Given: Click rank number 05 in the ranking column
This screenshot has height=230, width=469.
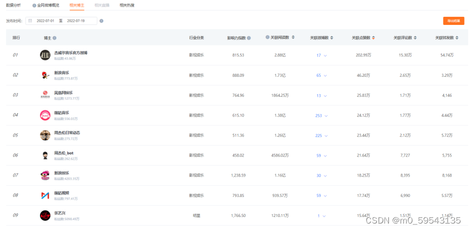Looking at the screenshot, I should pyautogui.click(x=15, y=135).
